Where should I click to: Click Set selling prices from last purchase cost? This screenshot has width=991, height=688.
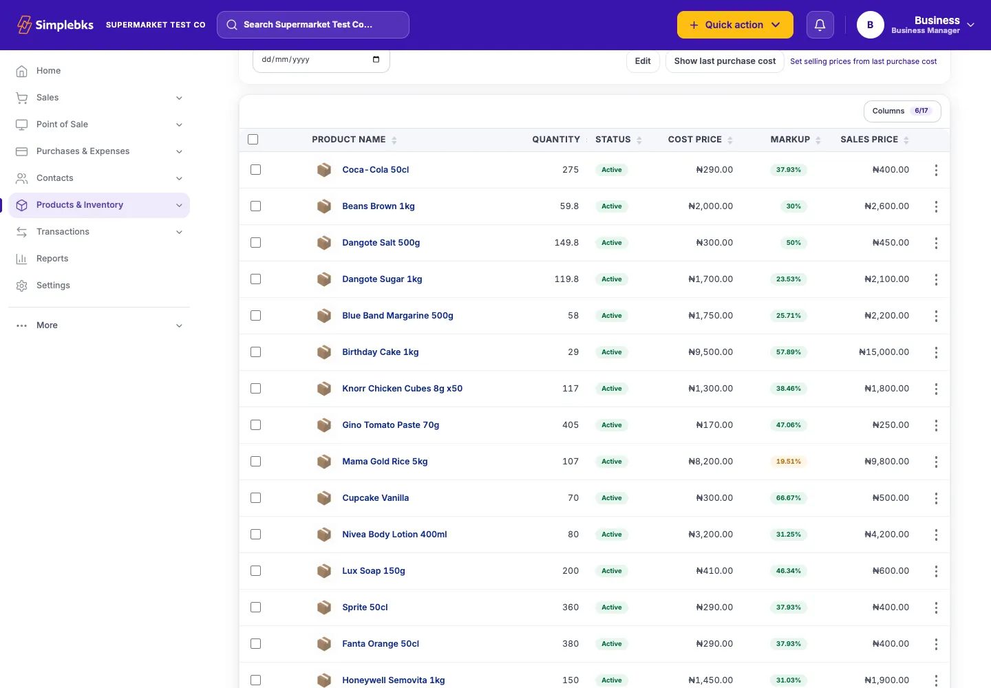click(x=863, y=61)
